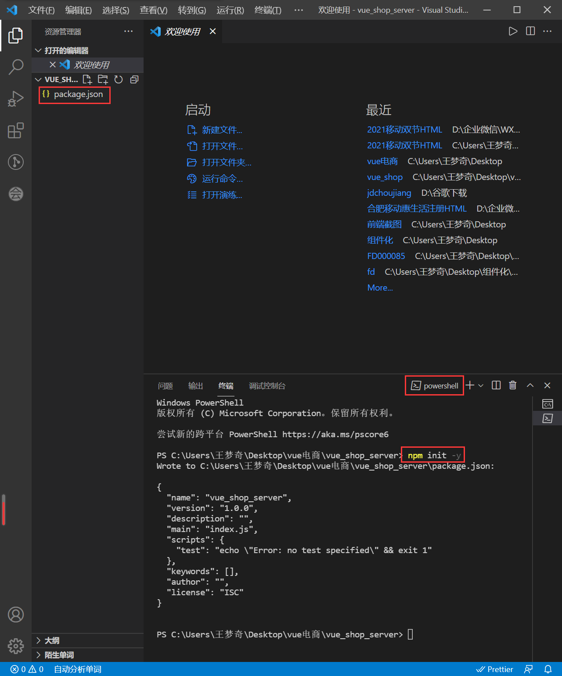Open notifications bell in status bar
562x676 pixels.
pyautogui.click(x=548, y=669)
